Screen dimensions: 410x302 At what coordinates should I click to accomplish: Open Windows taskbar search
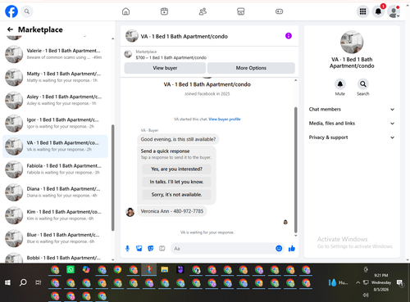[23, 282]
